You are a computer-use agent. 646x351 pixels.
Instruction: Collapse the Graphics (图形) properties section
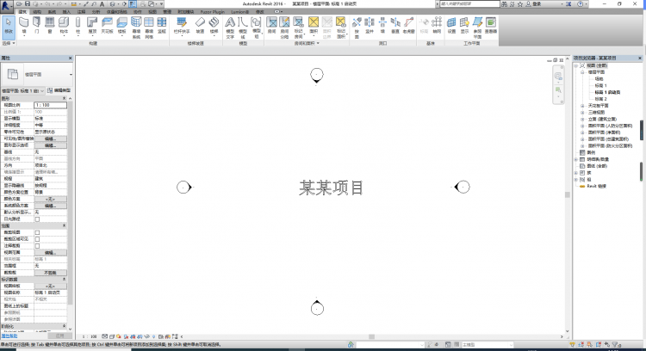pyautogui.click(x=64, y=98)
